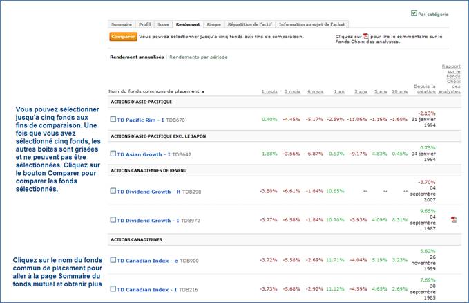Check the box for TD Pacific Rim - I
The width and height of the screenshot is (469, 303).
tap(113, 120)
